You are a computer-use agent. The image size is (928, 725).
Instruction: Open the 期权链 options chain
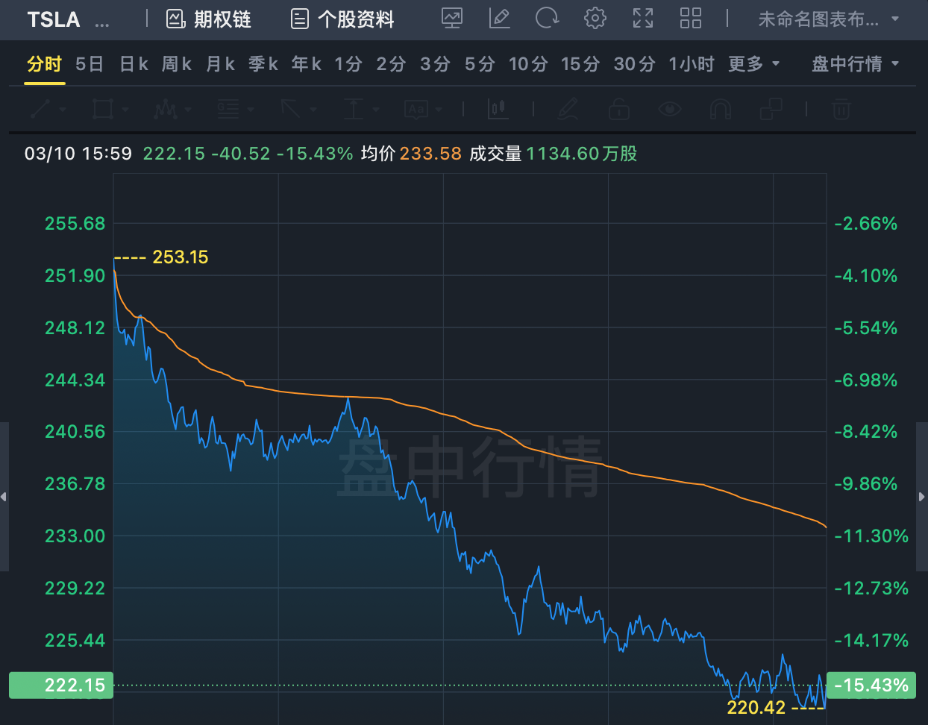click(x=209, y=19)
